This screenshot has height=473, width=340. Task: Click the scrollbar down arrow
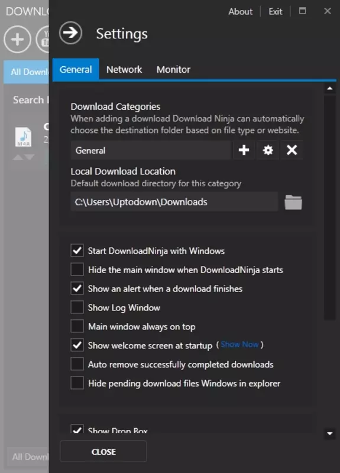click(x=330, y=434)
